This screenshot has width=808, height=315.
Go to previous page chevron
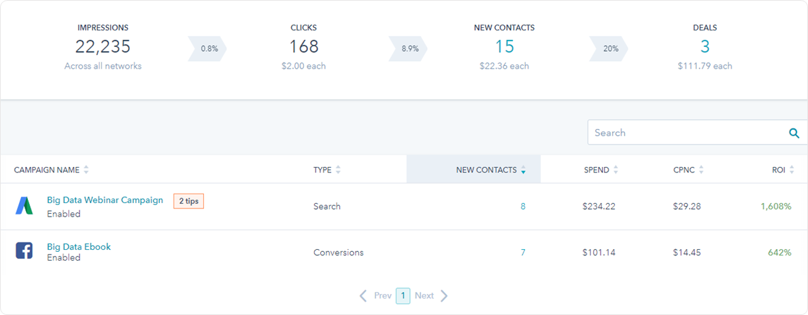click(x=363, y=295)
